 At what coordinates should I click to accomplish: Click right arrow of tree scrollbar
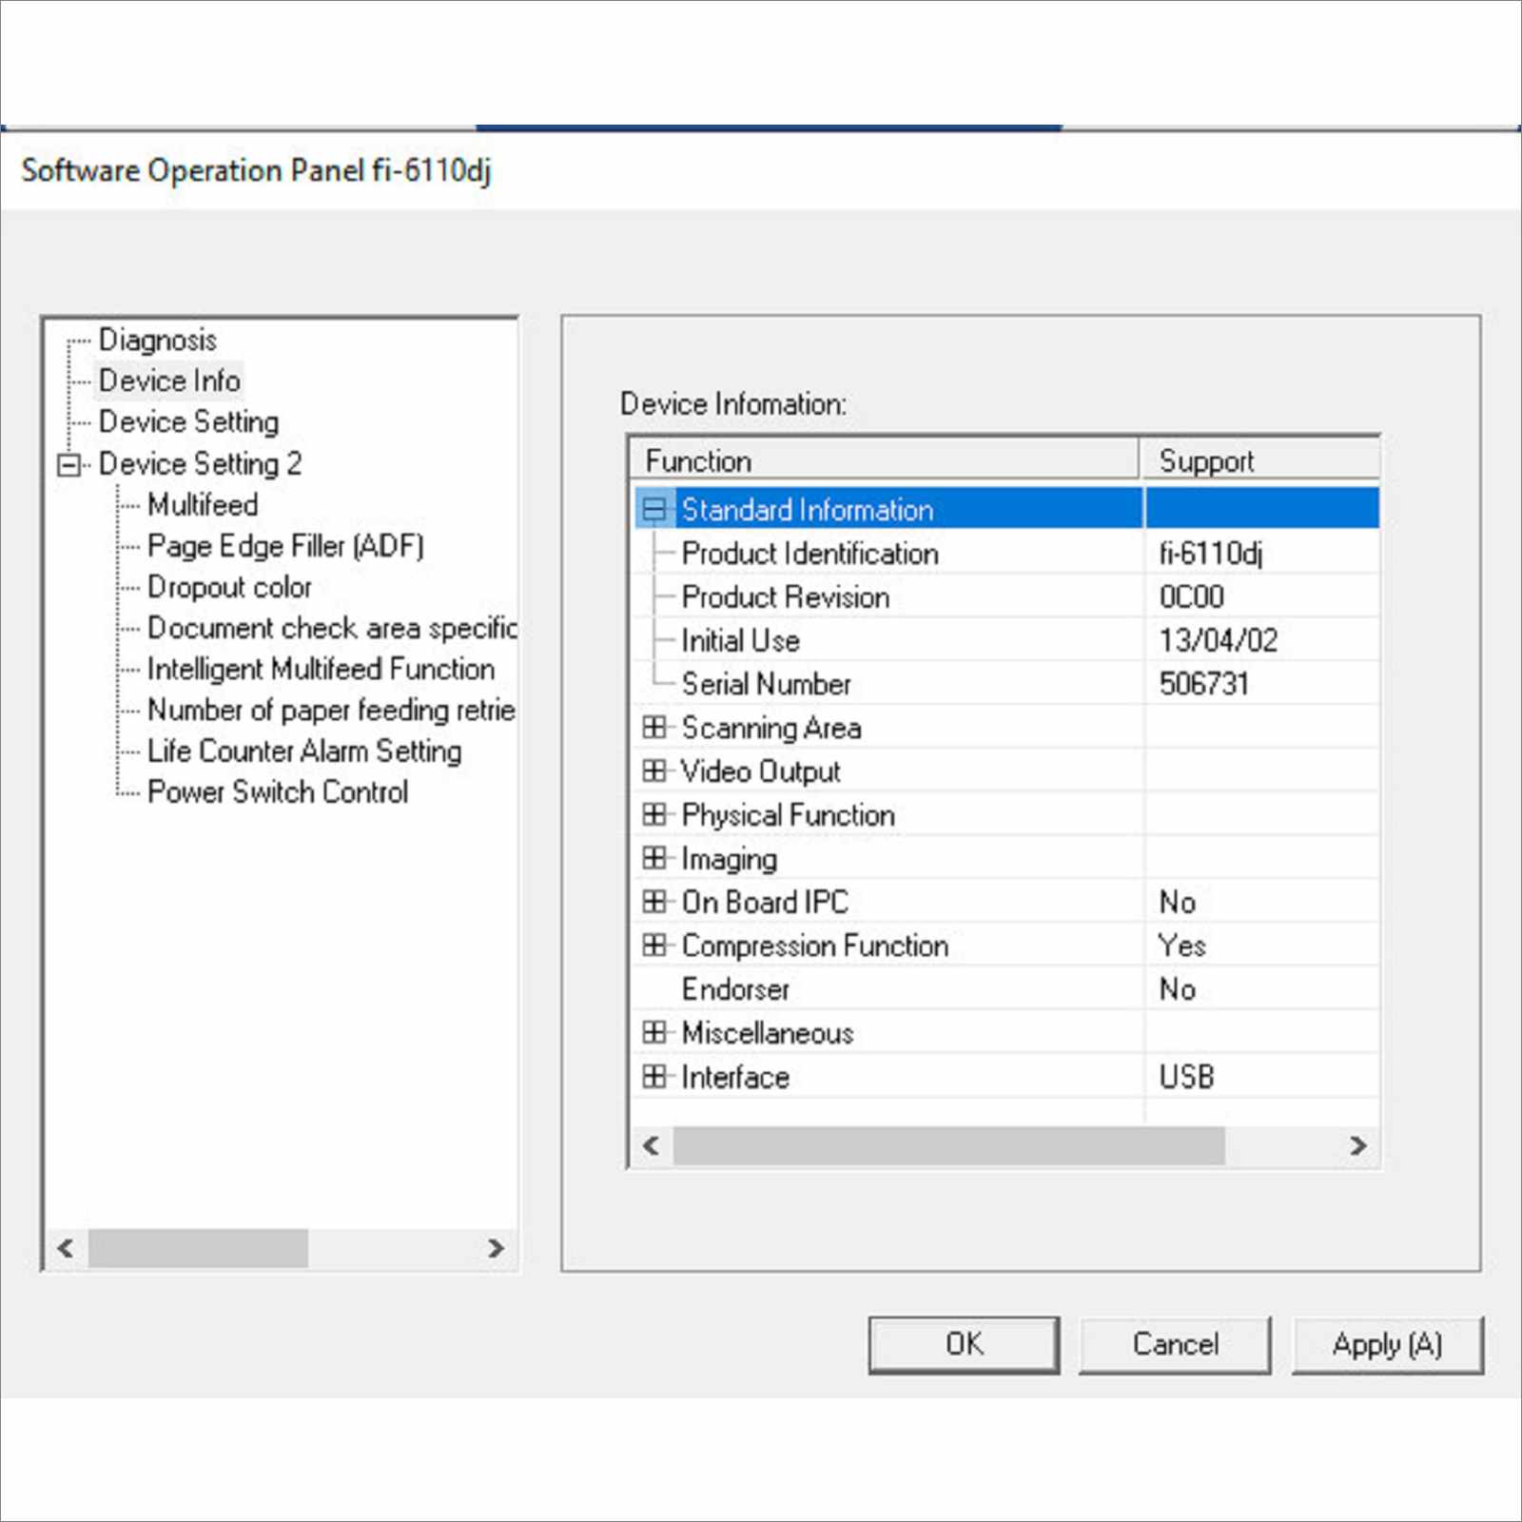tap(496, 1248)
